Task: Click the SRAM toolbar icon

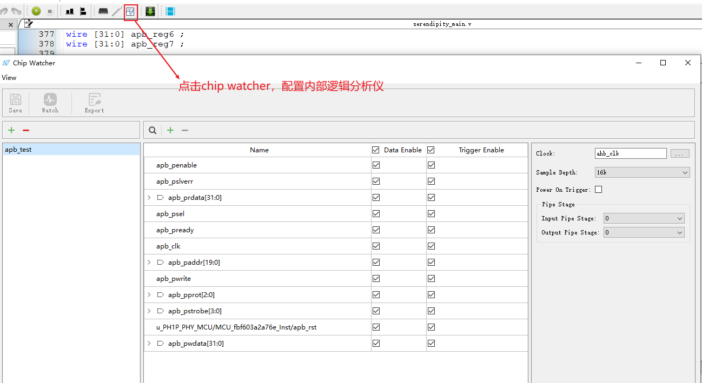Action: click(170, 10)
